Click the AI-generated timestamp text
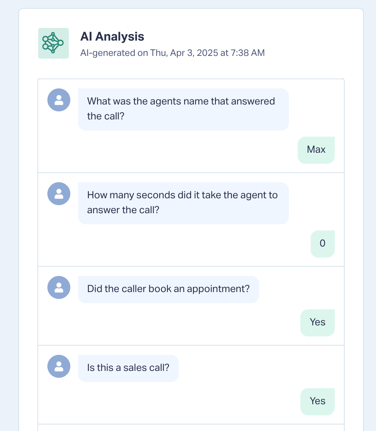 point(172,53)
